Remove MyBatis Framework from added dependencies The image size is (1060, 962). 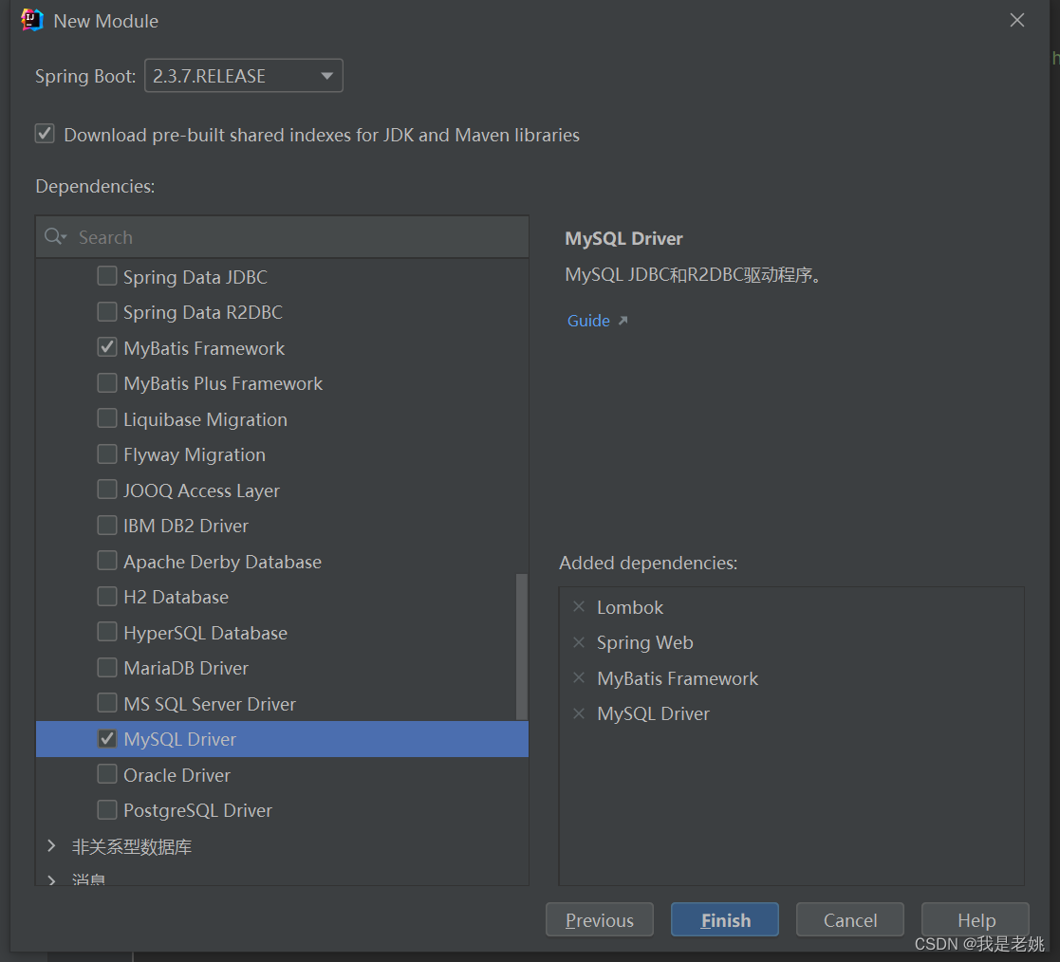point(579,677)
